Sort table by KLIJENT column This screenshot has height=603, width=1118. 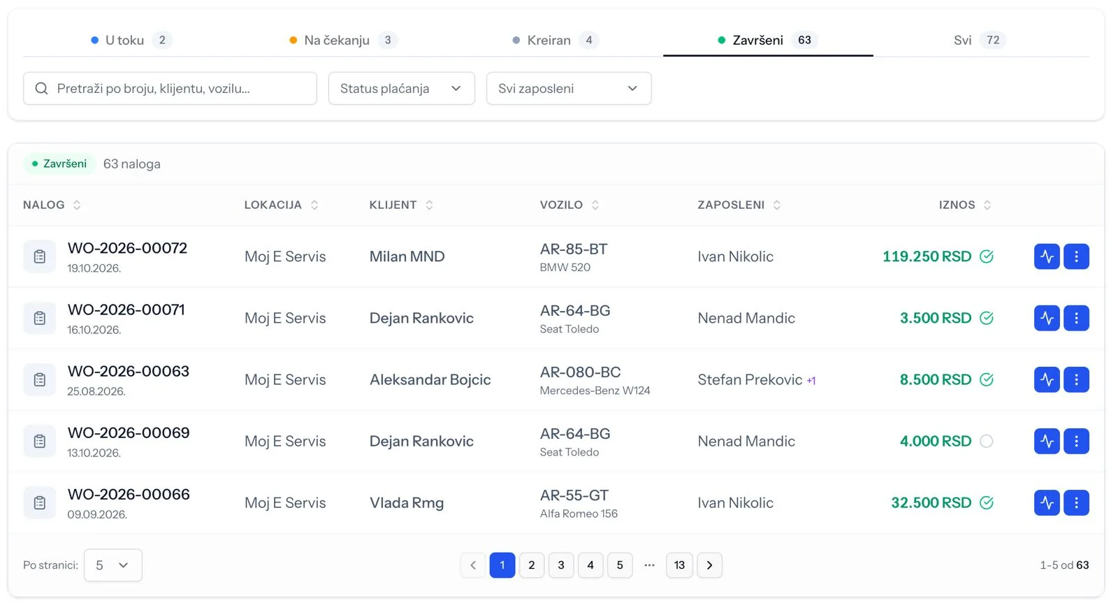401,205
